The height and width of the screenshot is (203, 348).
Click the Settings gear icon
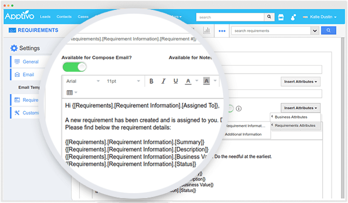(x=14, y=48)
